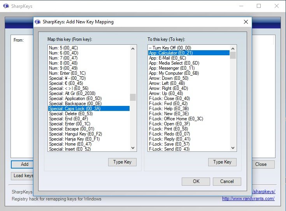
Task: Click the To list scroll up arrow
Action: click(233, 49)
